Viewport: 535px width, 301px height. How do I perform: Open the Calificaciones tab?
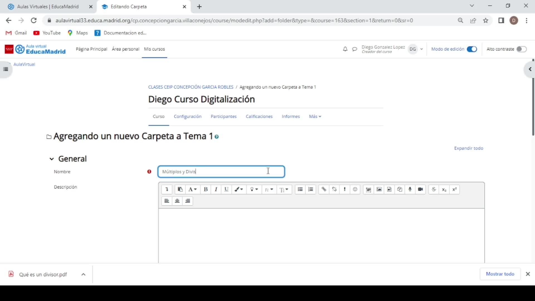(x=259, y=116)
